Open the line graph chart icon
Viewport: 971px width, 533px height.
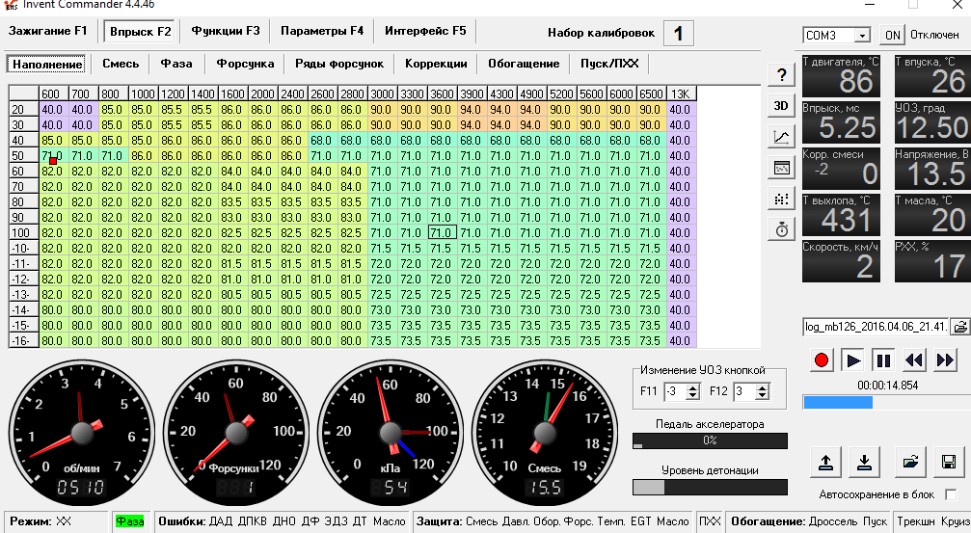pos(781,137)
